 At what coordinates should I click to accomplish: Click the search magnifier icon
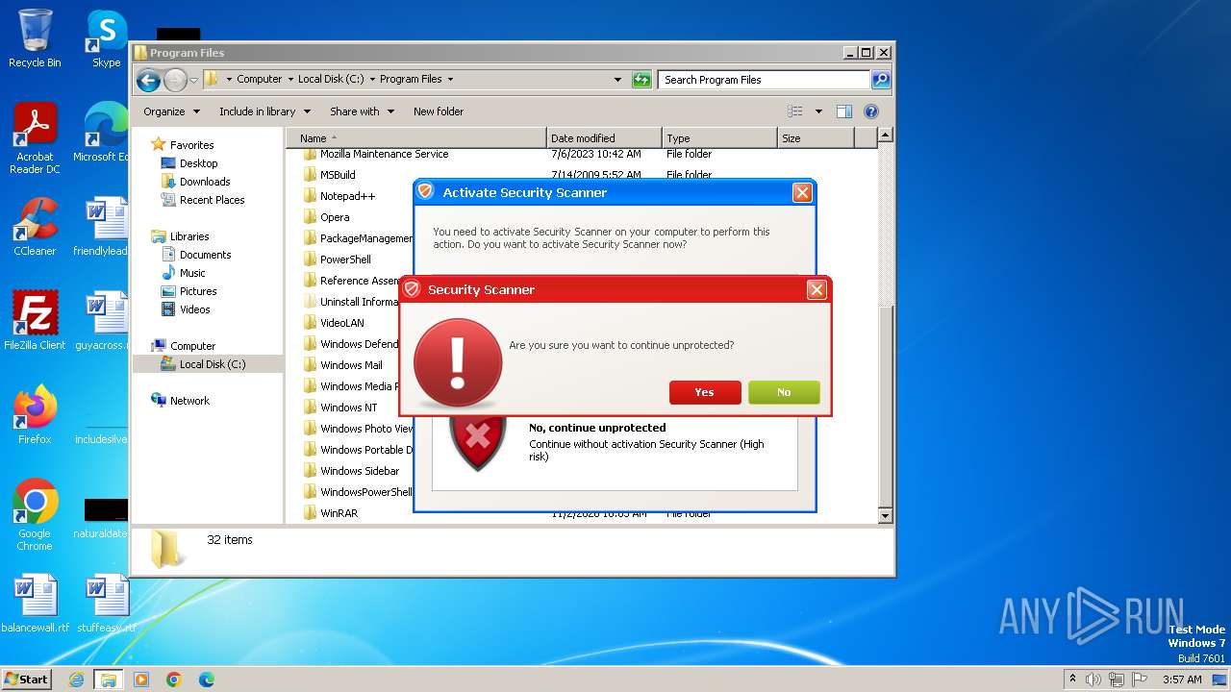tap(881, 80)
